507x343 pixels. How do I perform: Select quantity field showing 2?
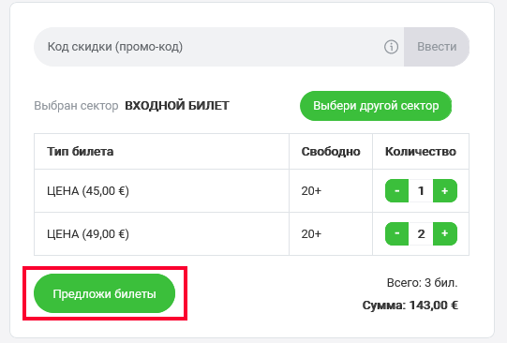click(421, 233)
